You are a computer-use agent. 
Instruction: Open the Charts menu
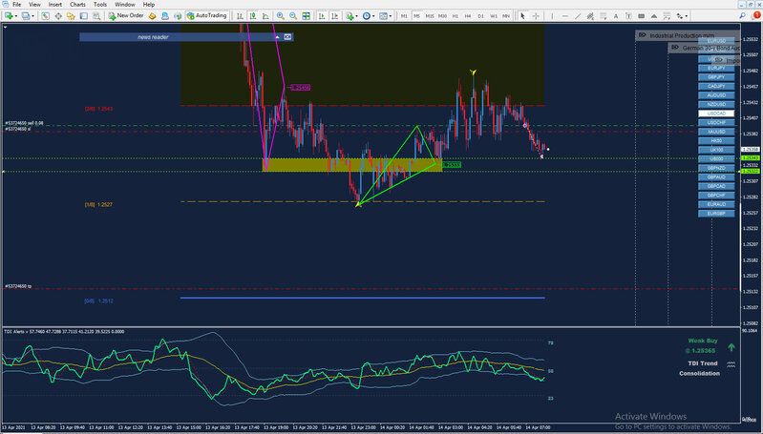tap(77, 5)
